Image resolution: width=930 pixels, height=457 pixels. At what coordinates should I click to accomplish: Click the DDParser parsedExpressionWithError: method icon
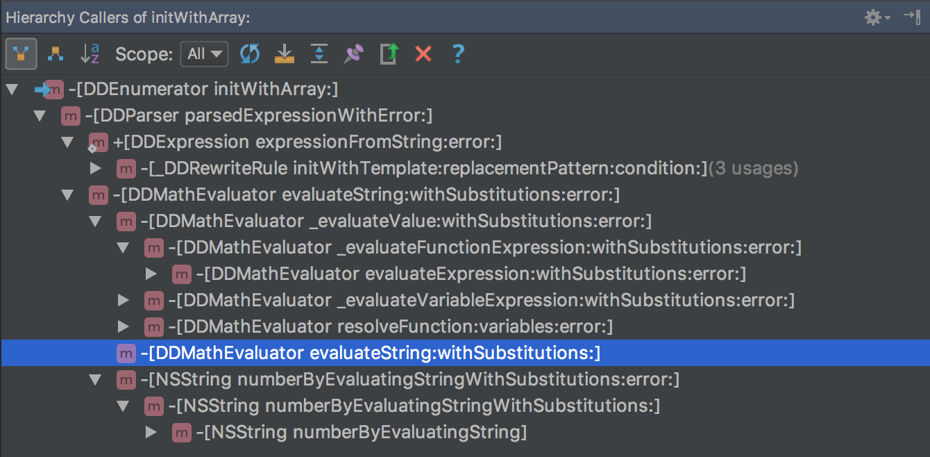click(70, 115)
